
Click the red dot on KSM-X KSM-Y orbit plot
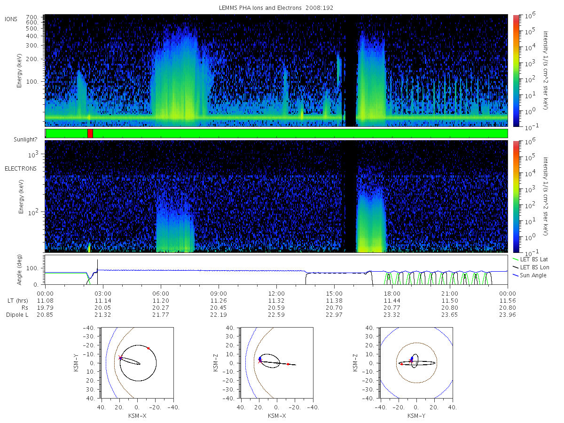click(x=149, y=348)
